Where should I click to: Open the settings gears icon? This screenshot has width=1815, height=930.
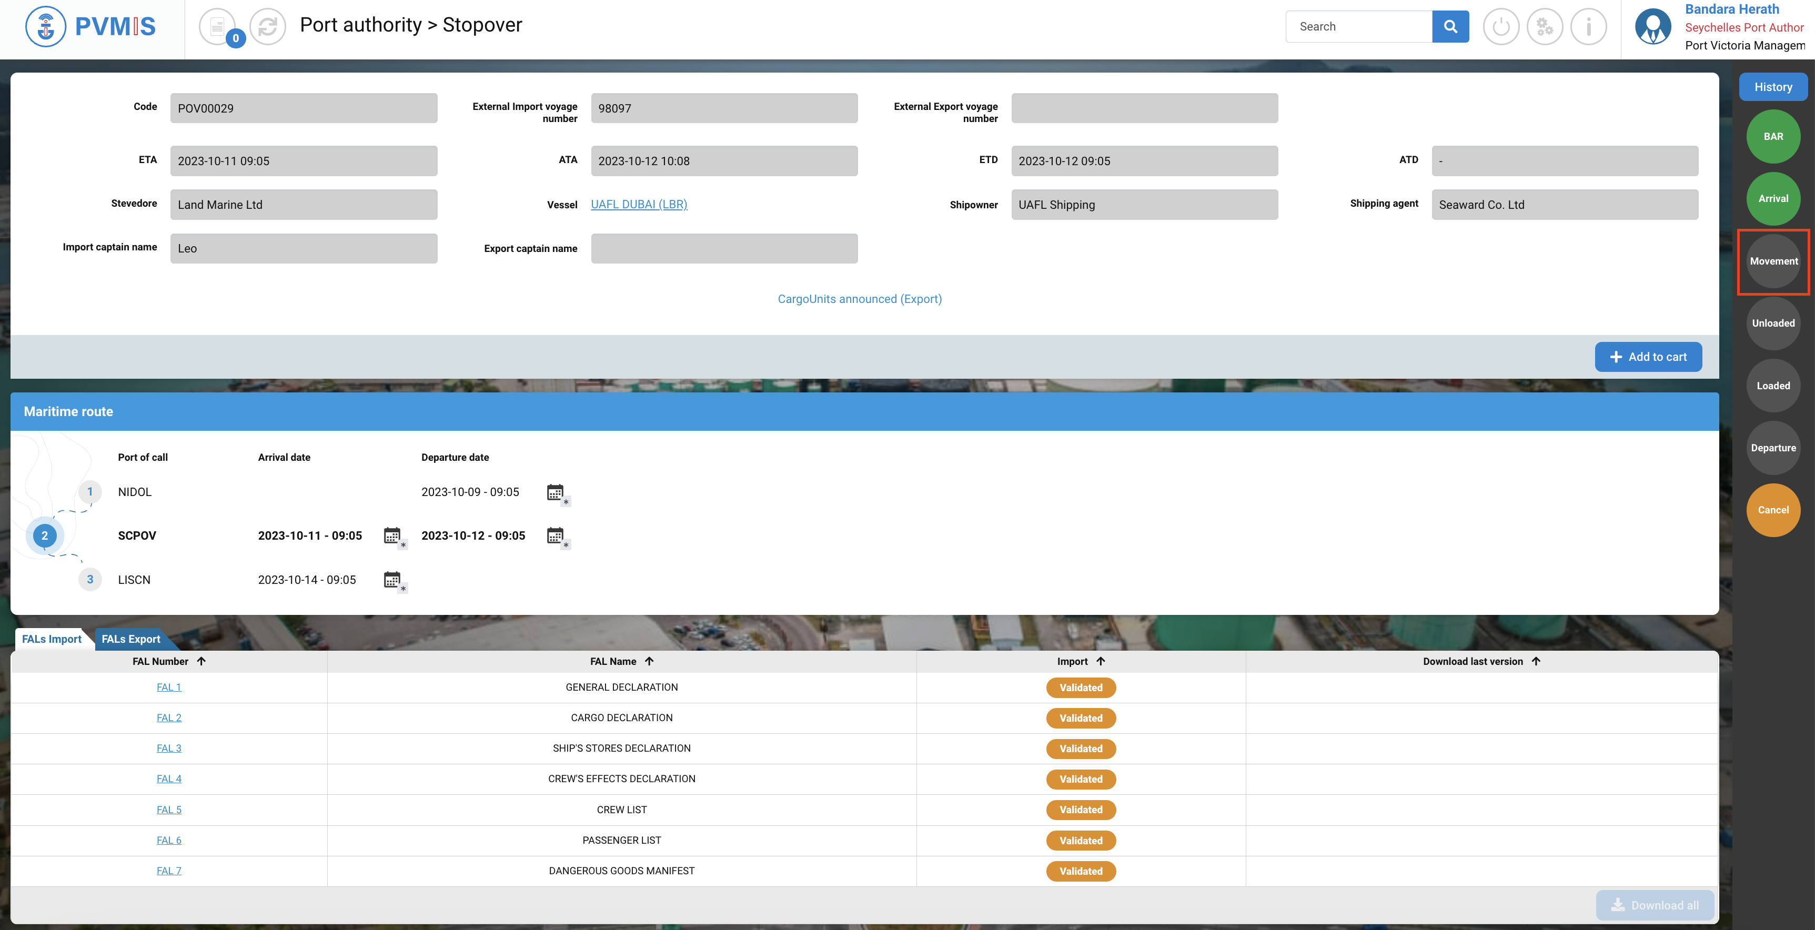point(1545,27)
